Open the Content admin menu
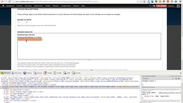183x103 pixels. click(19, 6)
